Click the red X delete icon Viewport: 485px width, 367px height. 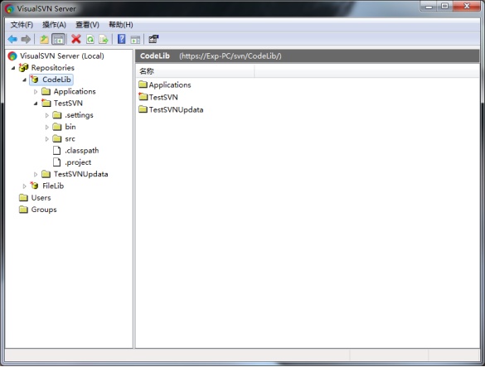pos(76,39)
